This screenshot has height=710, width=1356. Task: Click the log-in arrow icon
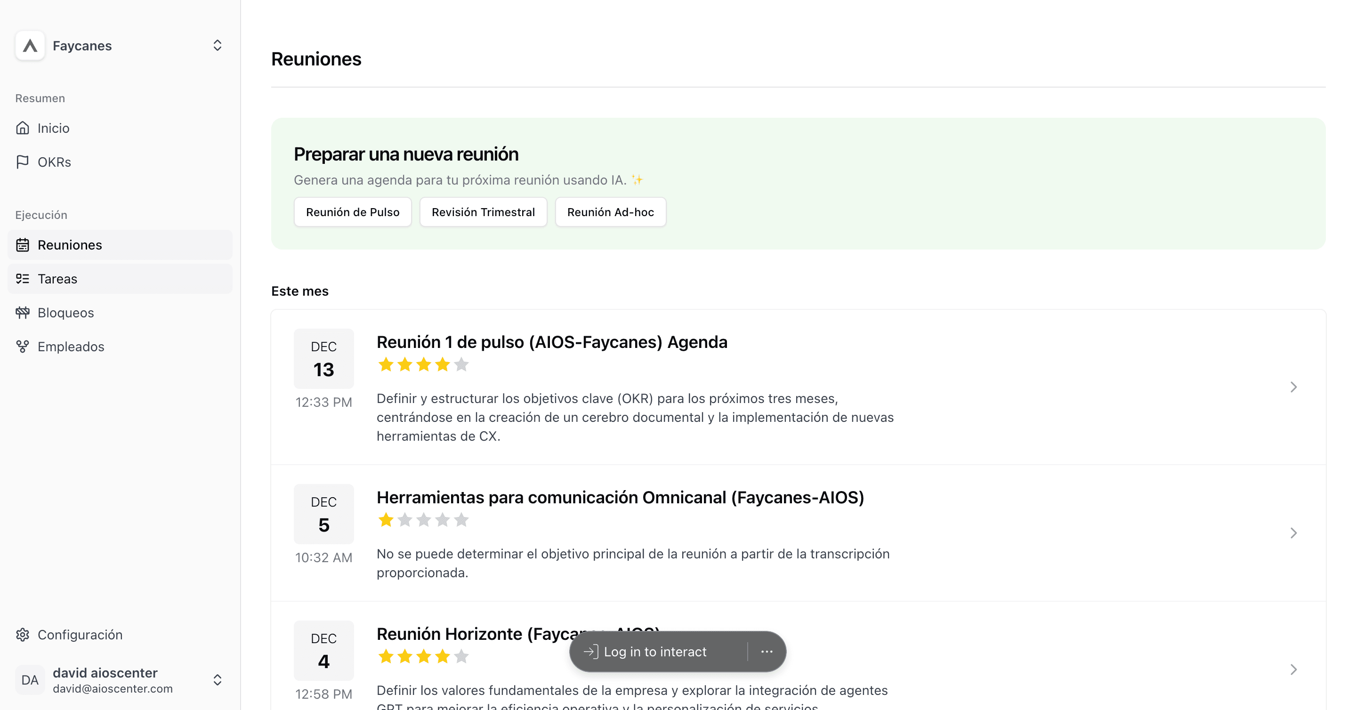[x=590, y=652]
